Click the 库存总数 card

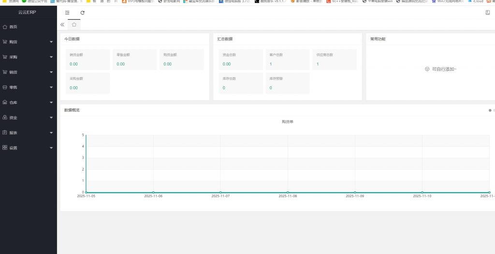point(241,83)
